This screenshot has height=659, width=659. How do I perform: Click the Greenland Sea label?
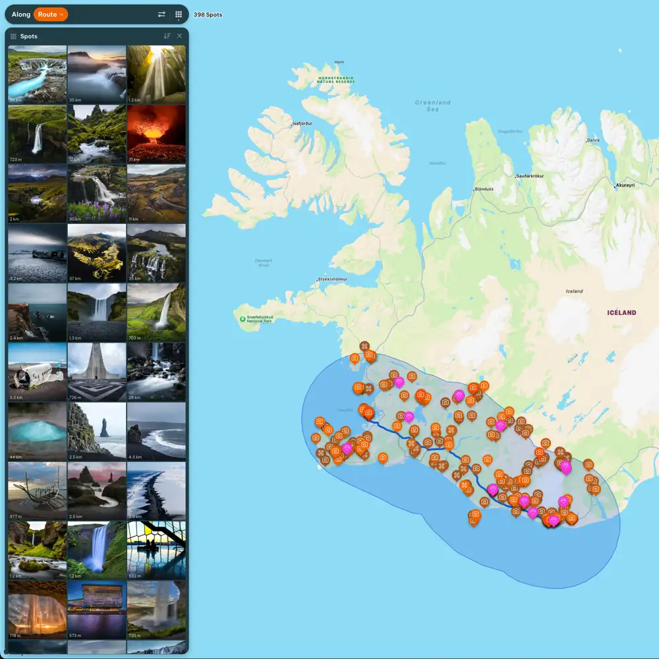pos(433,106)
